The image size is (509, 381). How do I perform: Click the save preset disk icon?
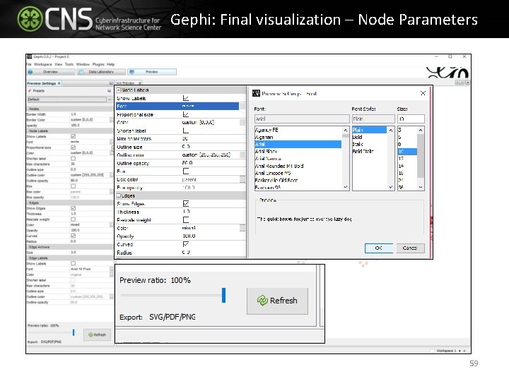pyautogui.click(x=110, y=91)
